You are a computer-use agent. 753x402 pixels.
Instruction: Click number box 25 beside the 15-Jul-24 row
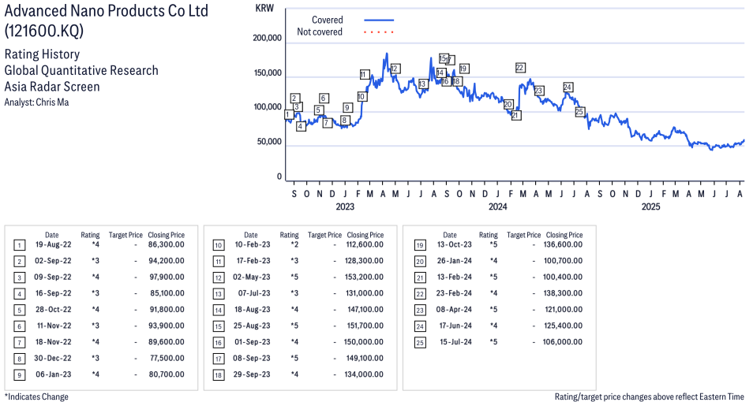click(420, 343)
